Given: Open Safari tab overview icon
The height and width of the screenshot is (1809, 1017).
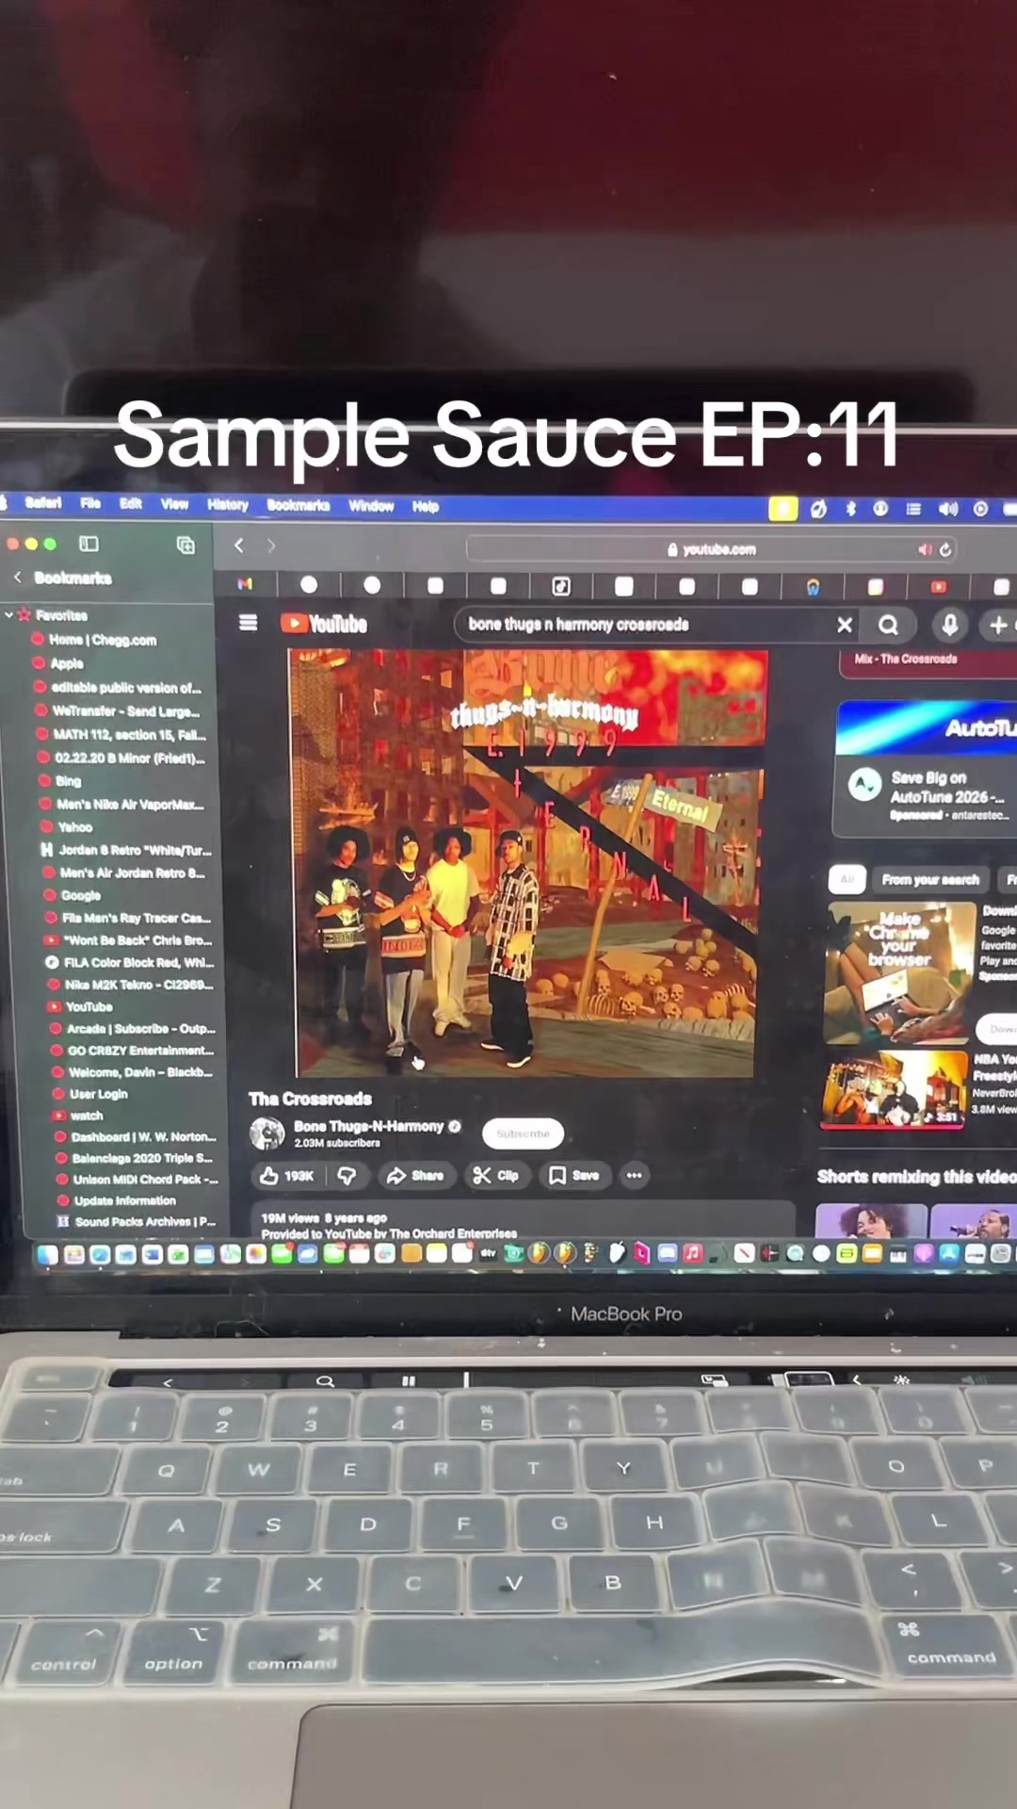Looking at the screenshot, I should coord(186,545).
